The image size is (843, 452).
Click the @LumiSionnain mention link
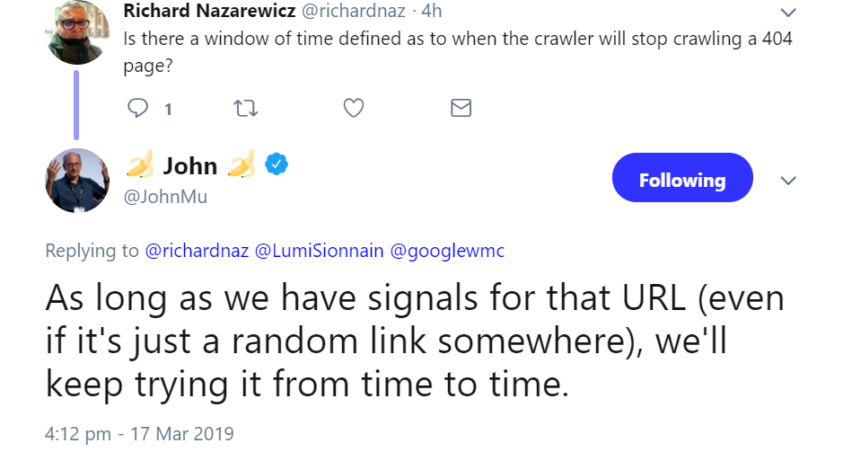pos(321,251)
